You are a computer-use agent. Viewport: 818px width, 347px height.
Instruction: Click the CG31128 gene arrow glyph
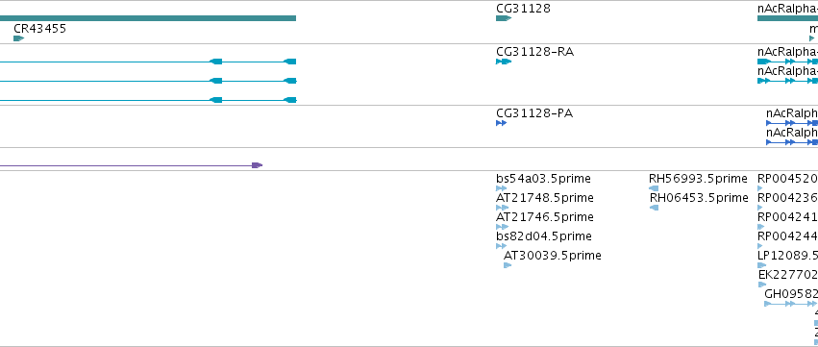coord(504,18)
